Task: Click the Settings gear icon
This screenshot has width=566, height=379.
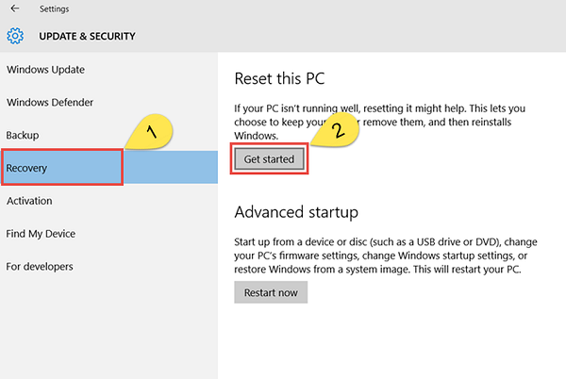Action: tap(15, 37)
